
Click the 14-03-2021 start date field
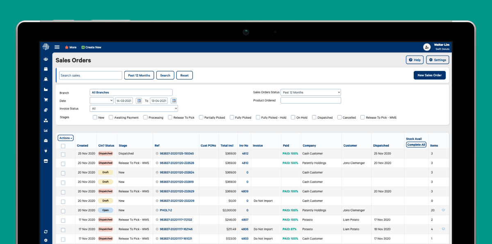coord(124,101)
